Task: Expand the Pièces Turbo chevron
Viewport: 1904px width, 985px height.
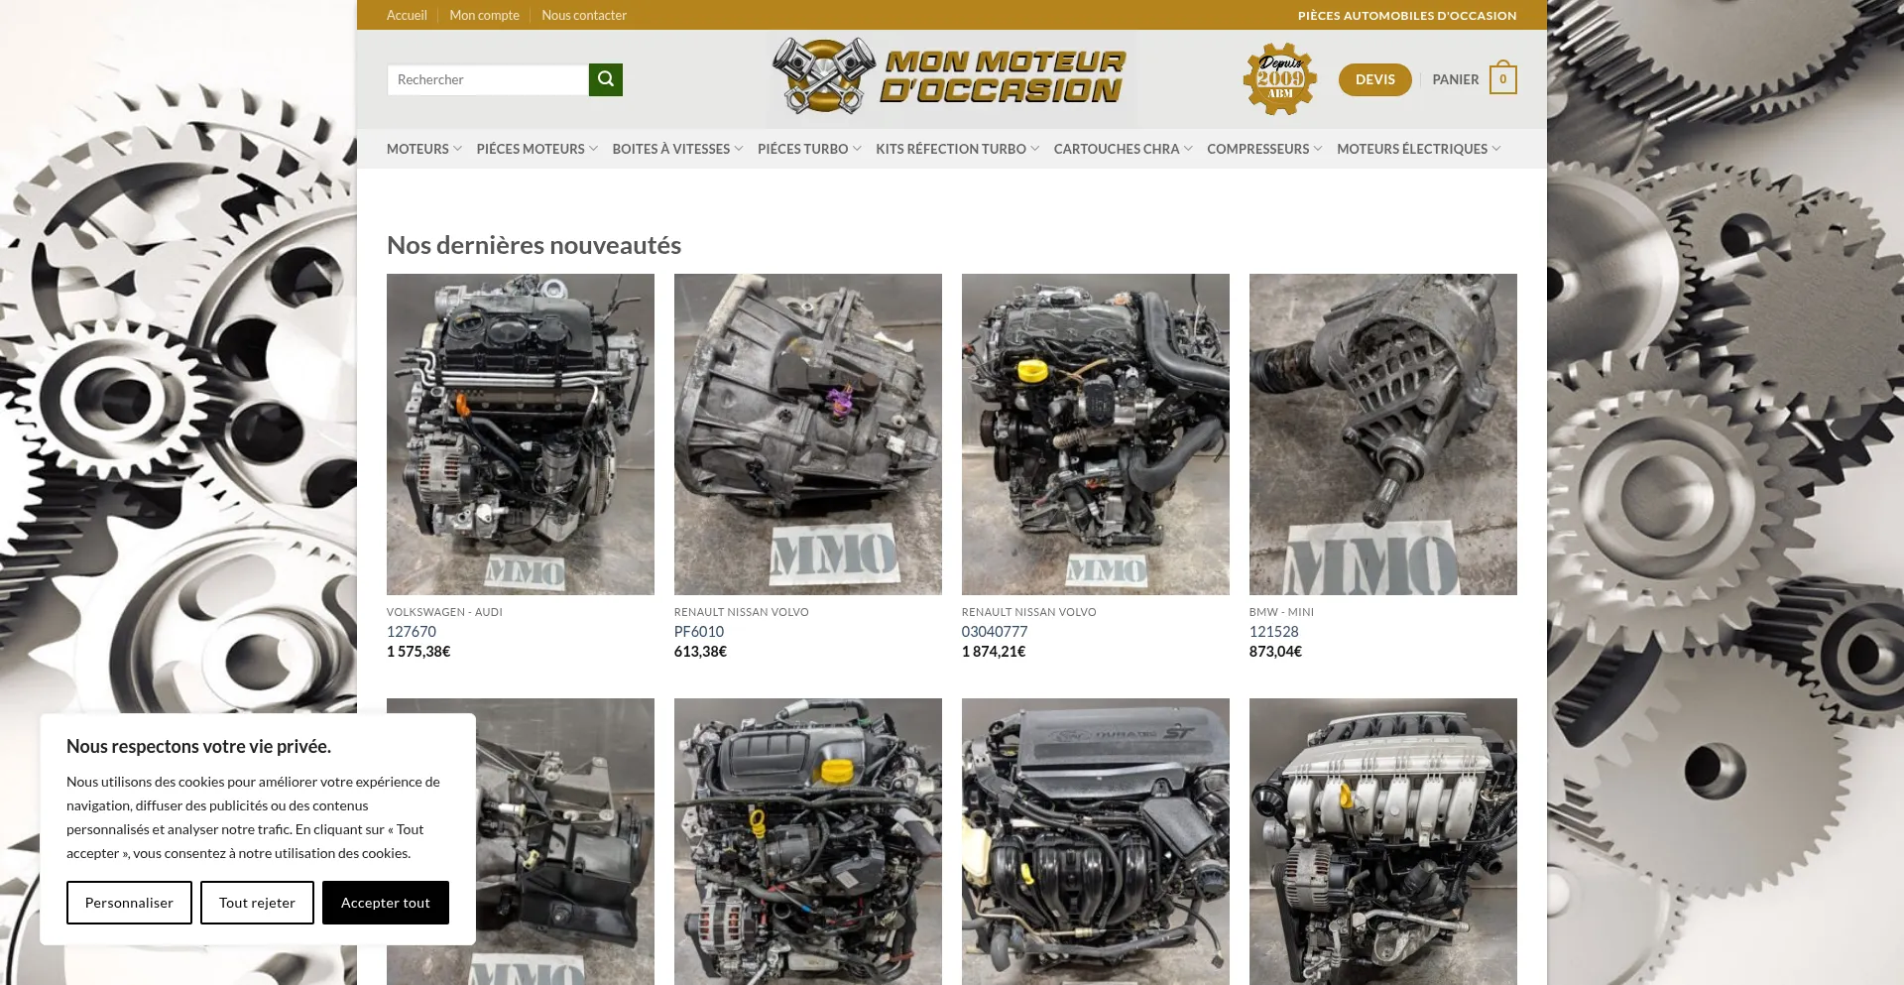Action: (857, 149)
